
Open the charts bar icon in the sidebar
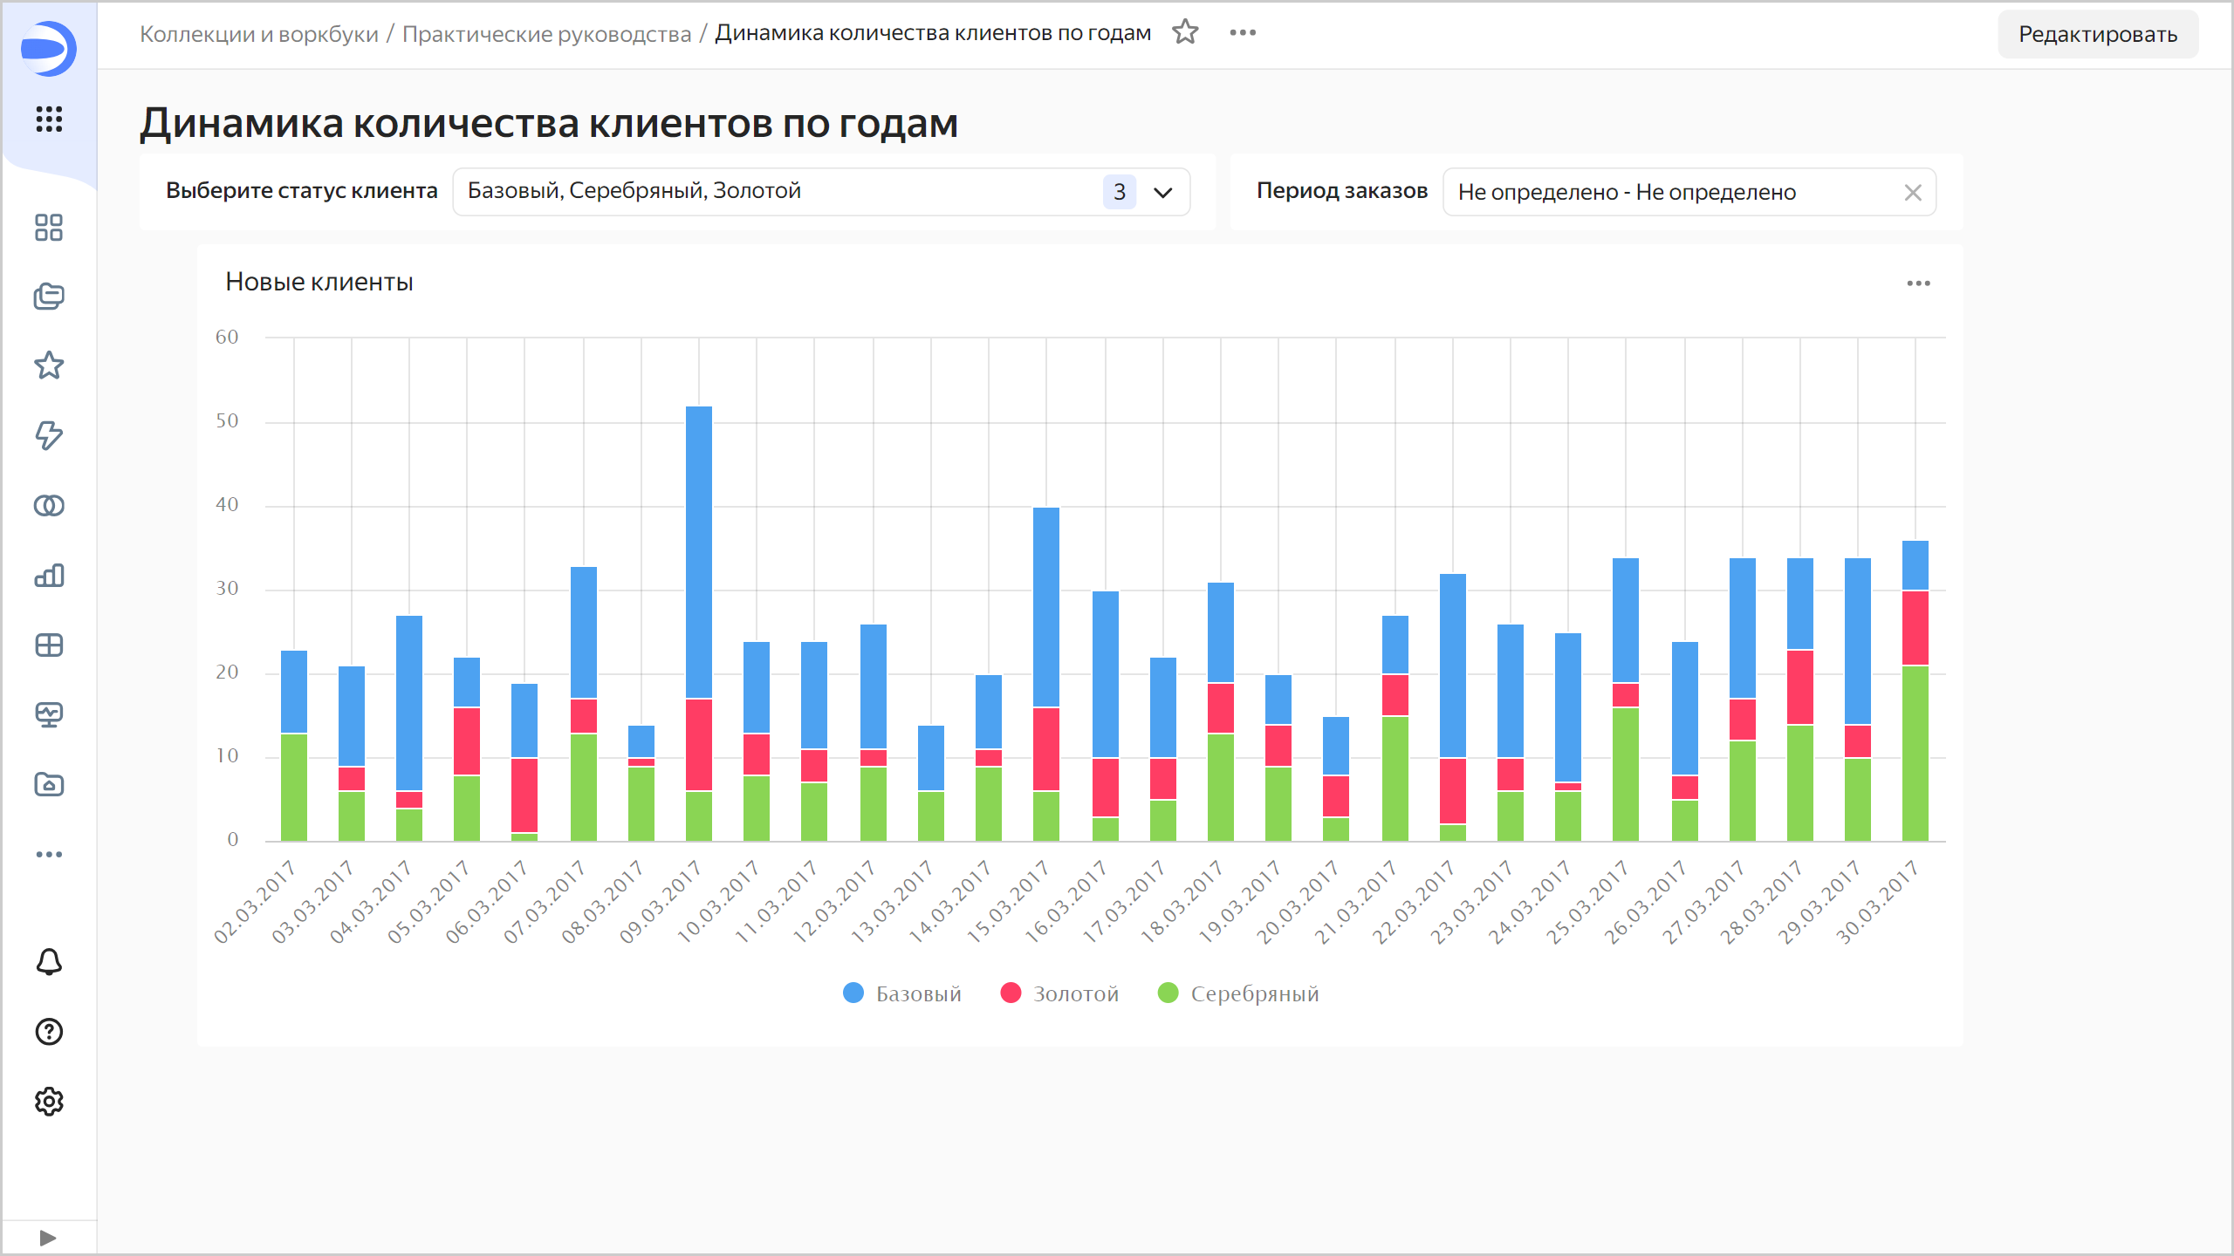pos(49,576)
